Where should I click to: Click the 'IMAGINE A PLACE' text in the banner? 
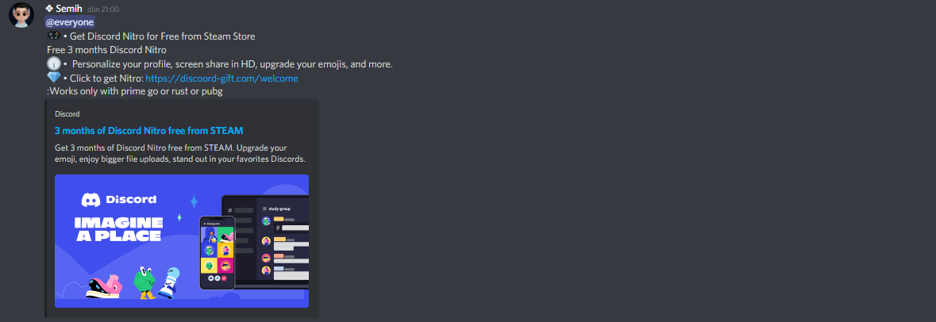click(x=118, y=229)
